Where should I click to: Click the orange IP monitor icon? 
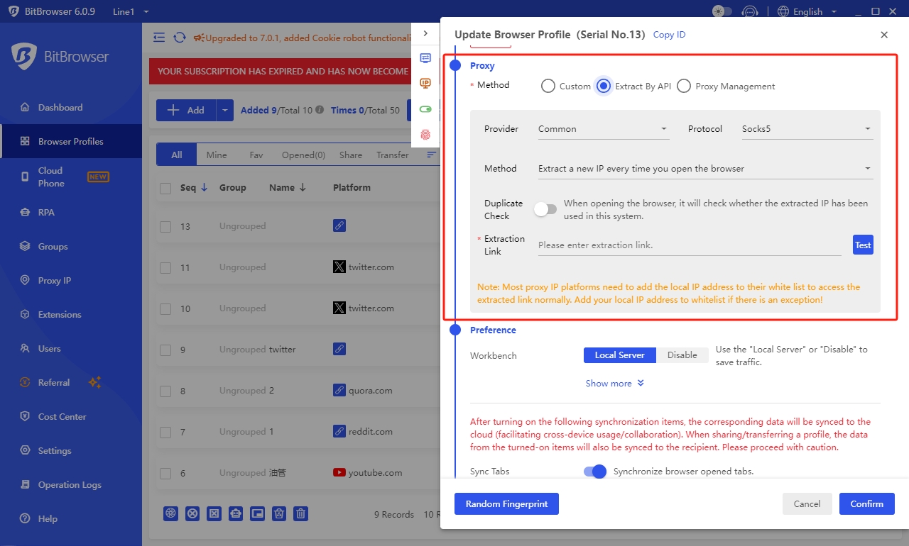pyautogui.click(x=425, y=84)
